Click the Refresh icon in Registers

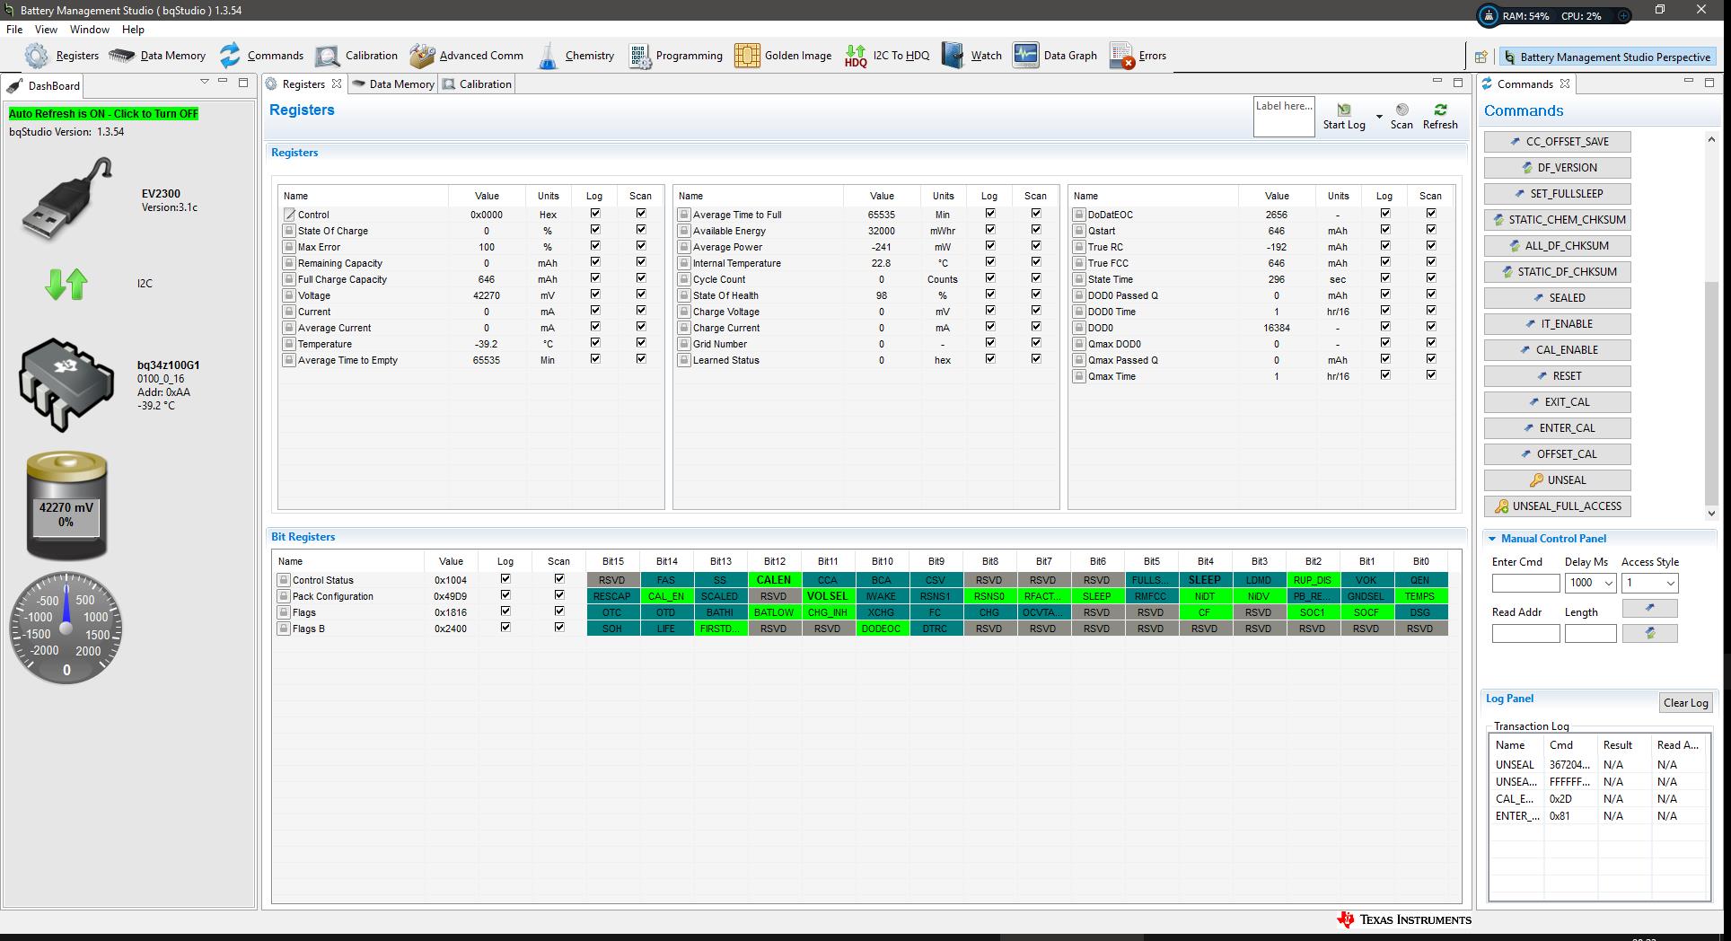pyautogui.click(x=1440, y=110)
